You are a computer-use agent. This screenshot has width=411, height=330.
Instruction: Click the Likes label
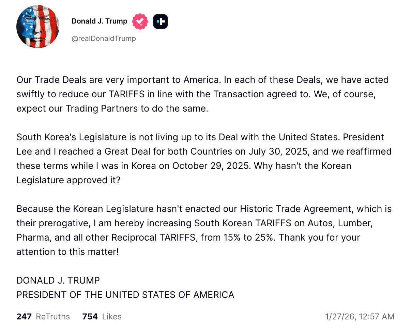coord(112,316)
